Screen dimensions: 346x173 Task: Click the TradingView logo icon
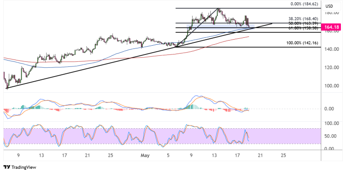[7, 167]
